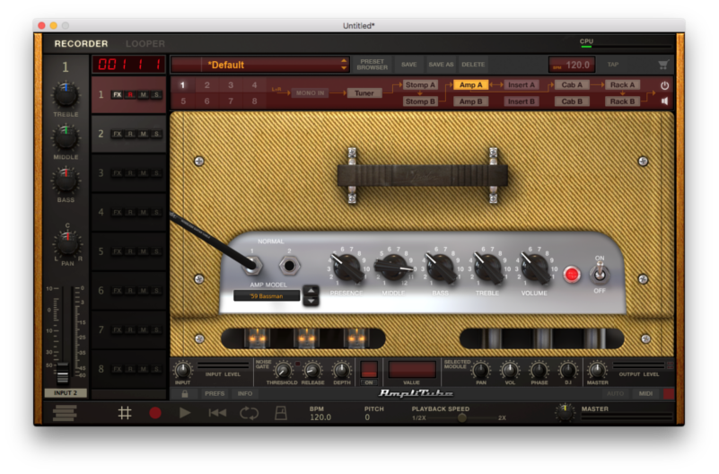The width and height of the screenshot is (719, 474).
Task: Click the speaker mute icon in signal chain
Action: [x=664, y=101]
